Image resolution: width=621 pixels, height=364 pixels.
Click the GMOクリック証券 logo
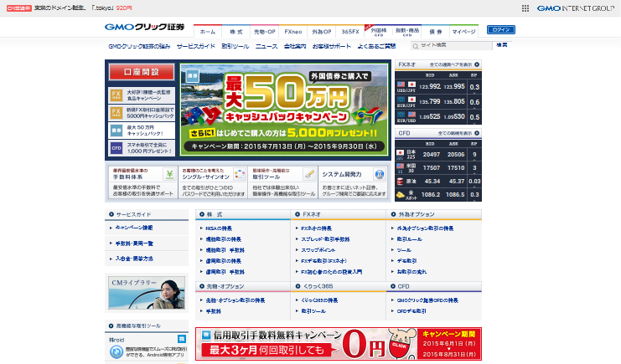click(144, 27)
